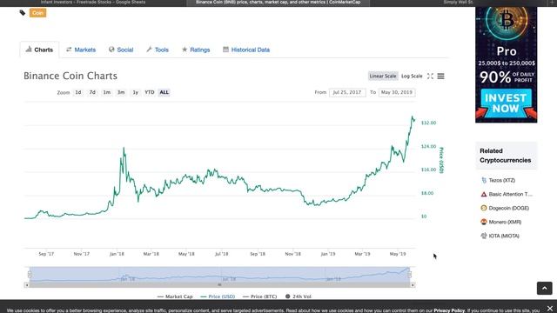Open Dogecoin (DOGE) link
557x313 pixels.
click(x=508, y=208)
